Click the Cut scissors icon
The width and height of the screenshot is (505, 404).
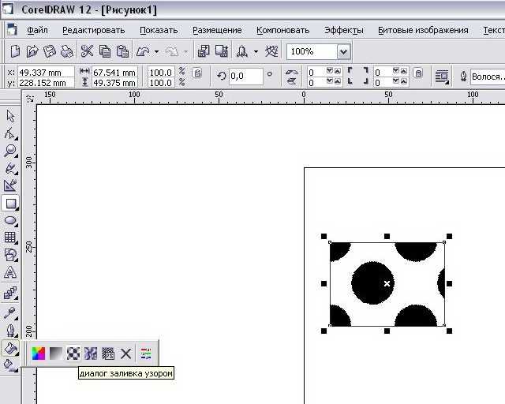click(x=87, y=51)
